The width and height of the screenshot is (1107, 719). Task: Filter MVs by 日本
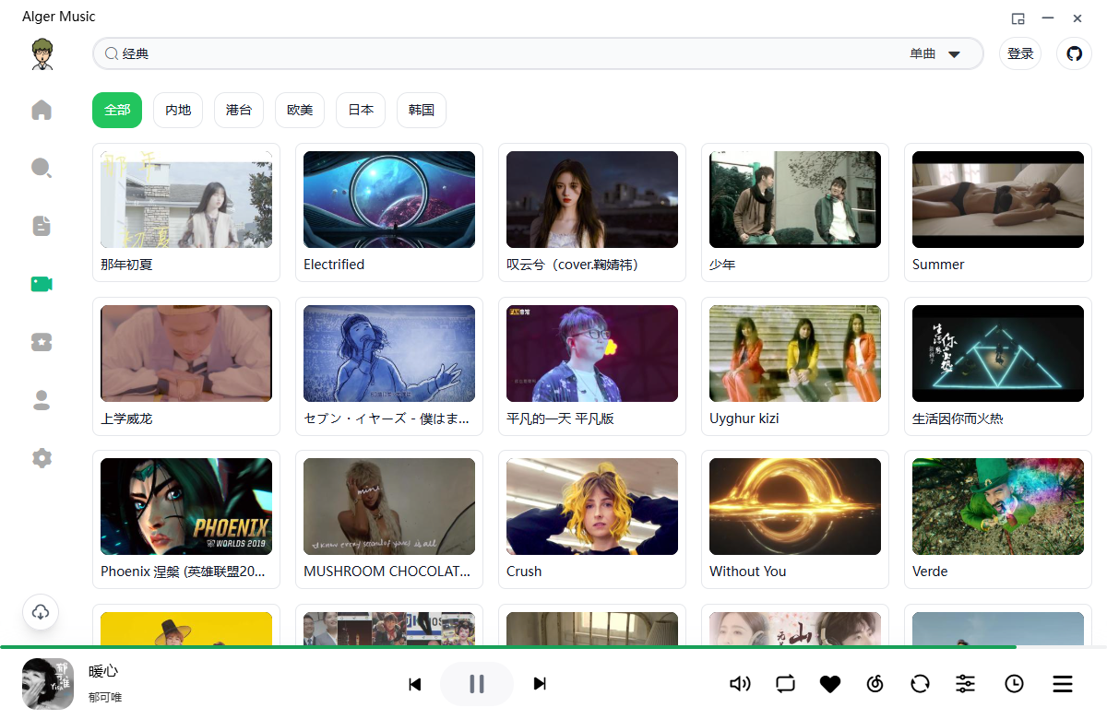361,110
